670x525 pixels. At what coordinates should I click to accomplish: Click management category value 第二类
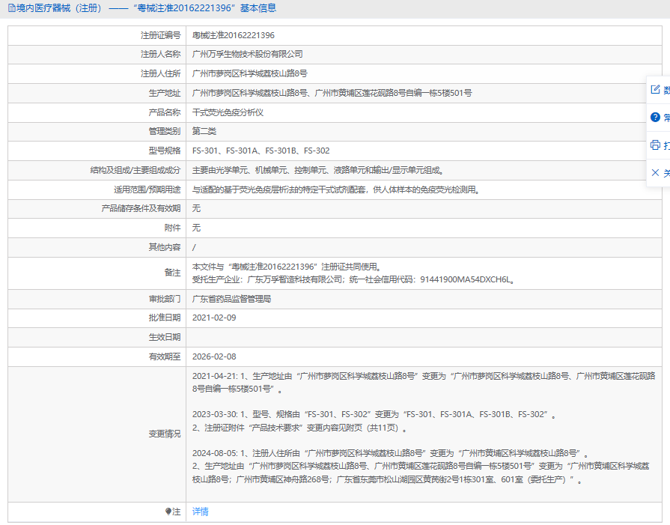(x=204, y=131)
